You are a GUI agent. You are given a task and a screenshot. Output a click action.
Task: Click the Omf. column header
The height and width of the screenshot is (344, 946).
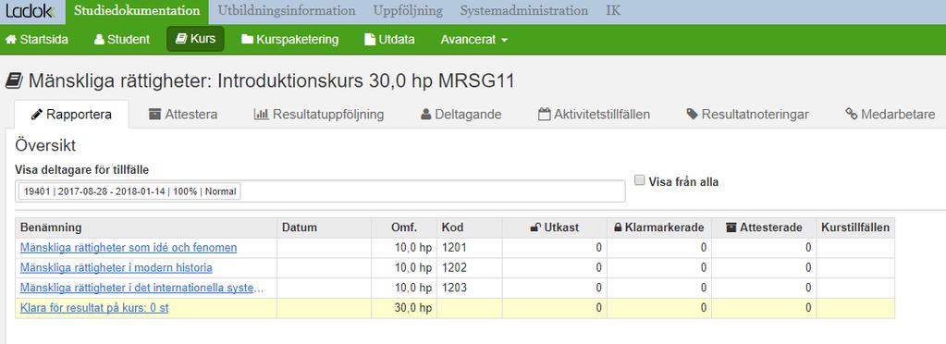(x=404, y=227)
